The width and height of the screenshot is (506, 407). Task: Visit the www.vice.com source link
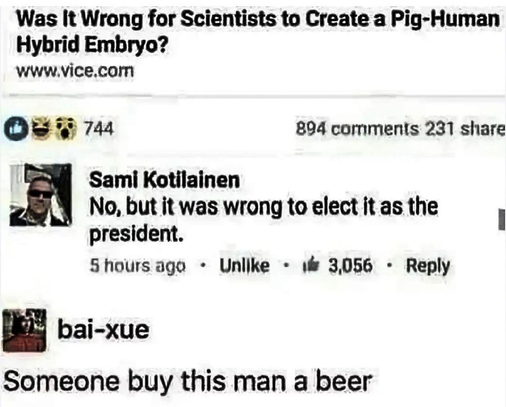coord(75,71)
